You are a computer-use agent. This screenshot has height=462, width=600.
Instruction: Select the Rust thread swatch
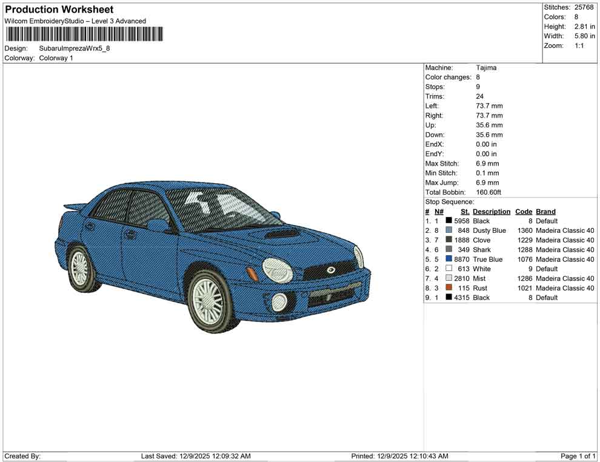(x=448, y=288)
